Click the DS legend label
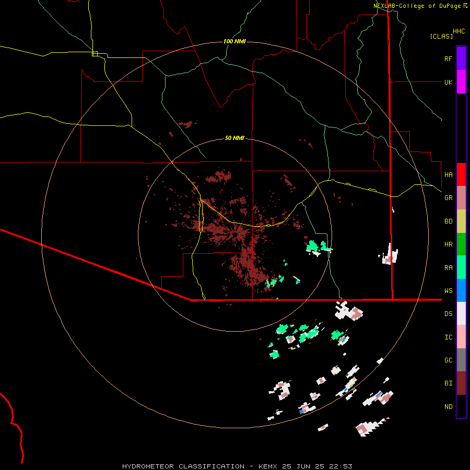Image resolution: width=470 pixels, height=470 pixels. tap(448, 314)
